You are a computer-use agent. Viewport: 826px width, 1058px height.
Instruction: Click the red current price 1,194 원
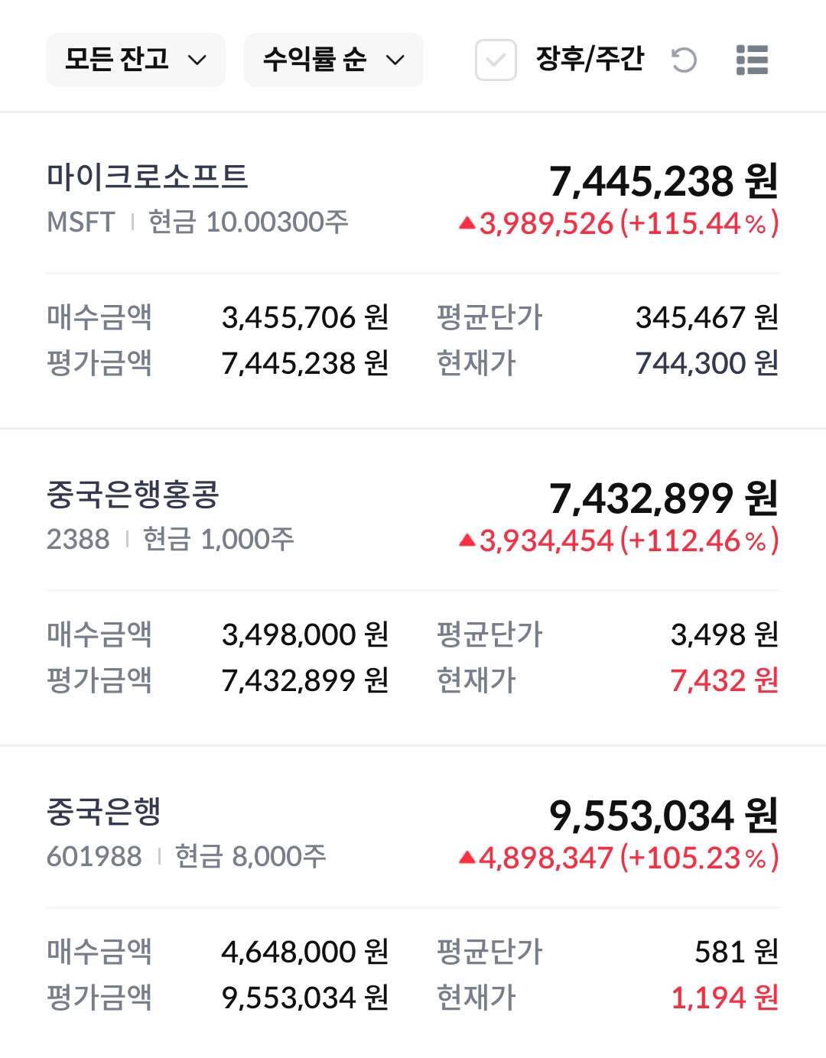pyautogui.click(x=724, y=998)
